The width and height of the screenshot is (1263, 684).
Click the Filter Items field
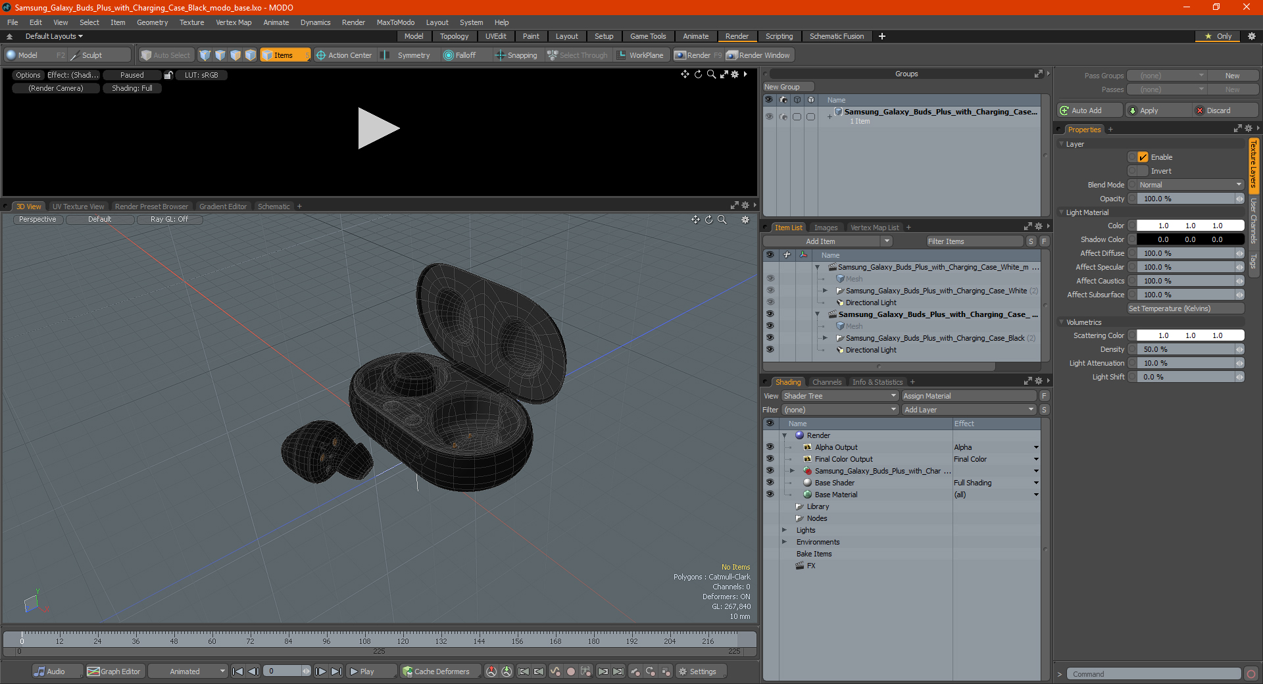click(975, 241)
